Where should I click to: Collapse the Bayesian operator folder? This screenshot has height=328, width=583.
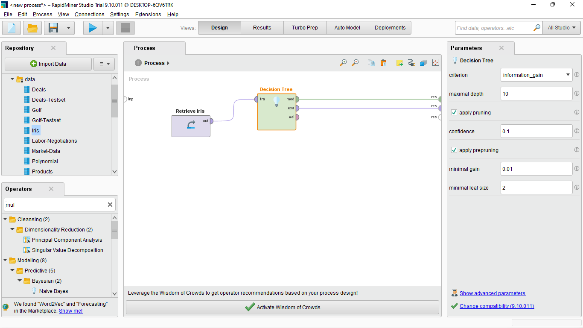click(19, 281)
